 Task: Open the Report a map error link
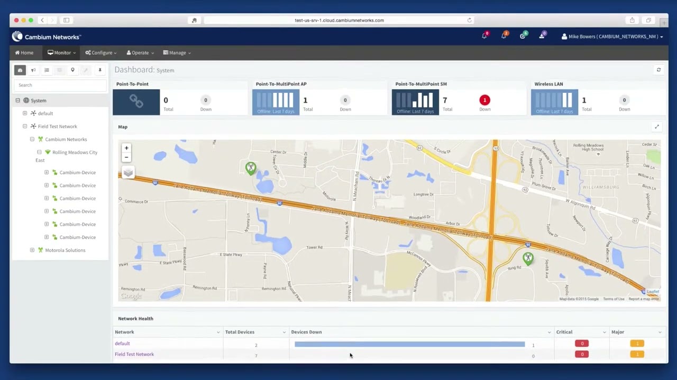click(644, 299)
